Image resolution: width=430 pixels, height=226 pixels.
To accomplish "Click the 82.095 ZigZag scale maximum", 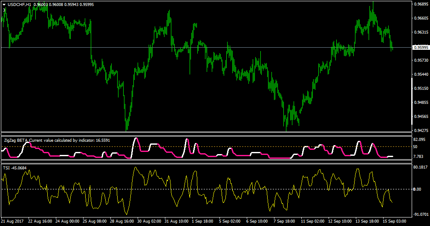I will pos(419,140).
